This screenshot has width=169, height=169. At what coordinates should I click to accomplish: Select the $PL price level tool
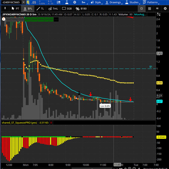pos(28,9)
